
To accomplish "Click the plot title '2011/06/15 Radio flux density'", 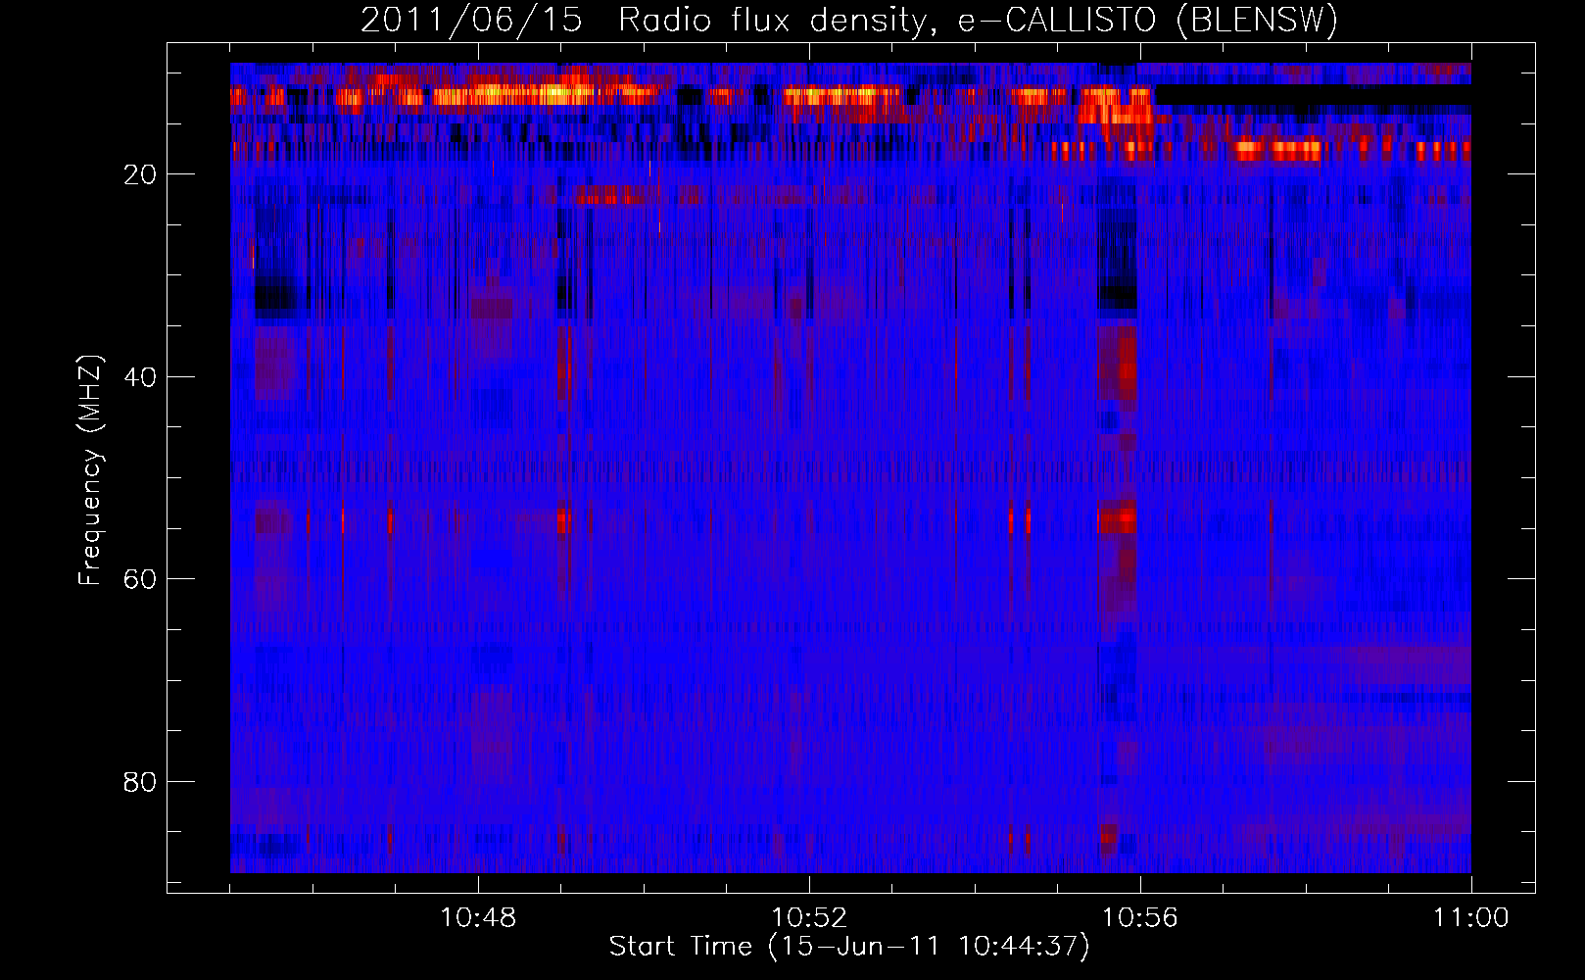I will (x=849, y=20).
